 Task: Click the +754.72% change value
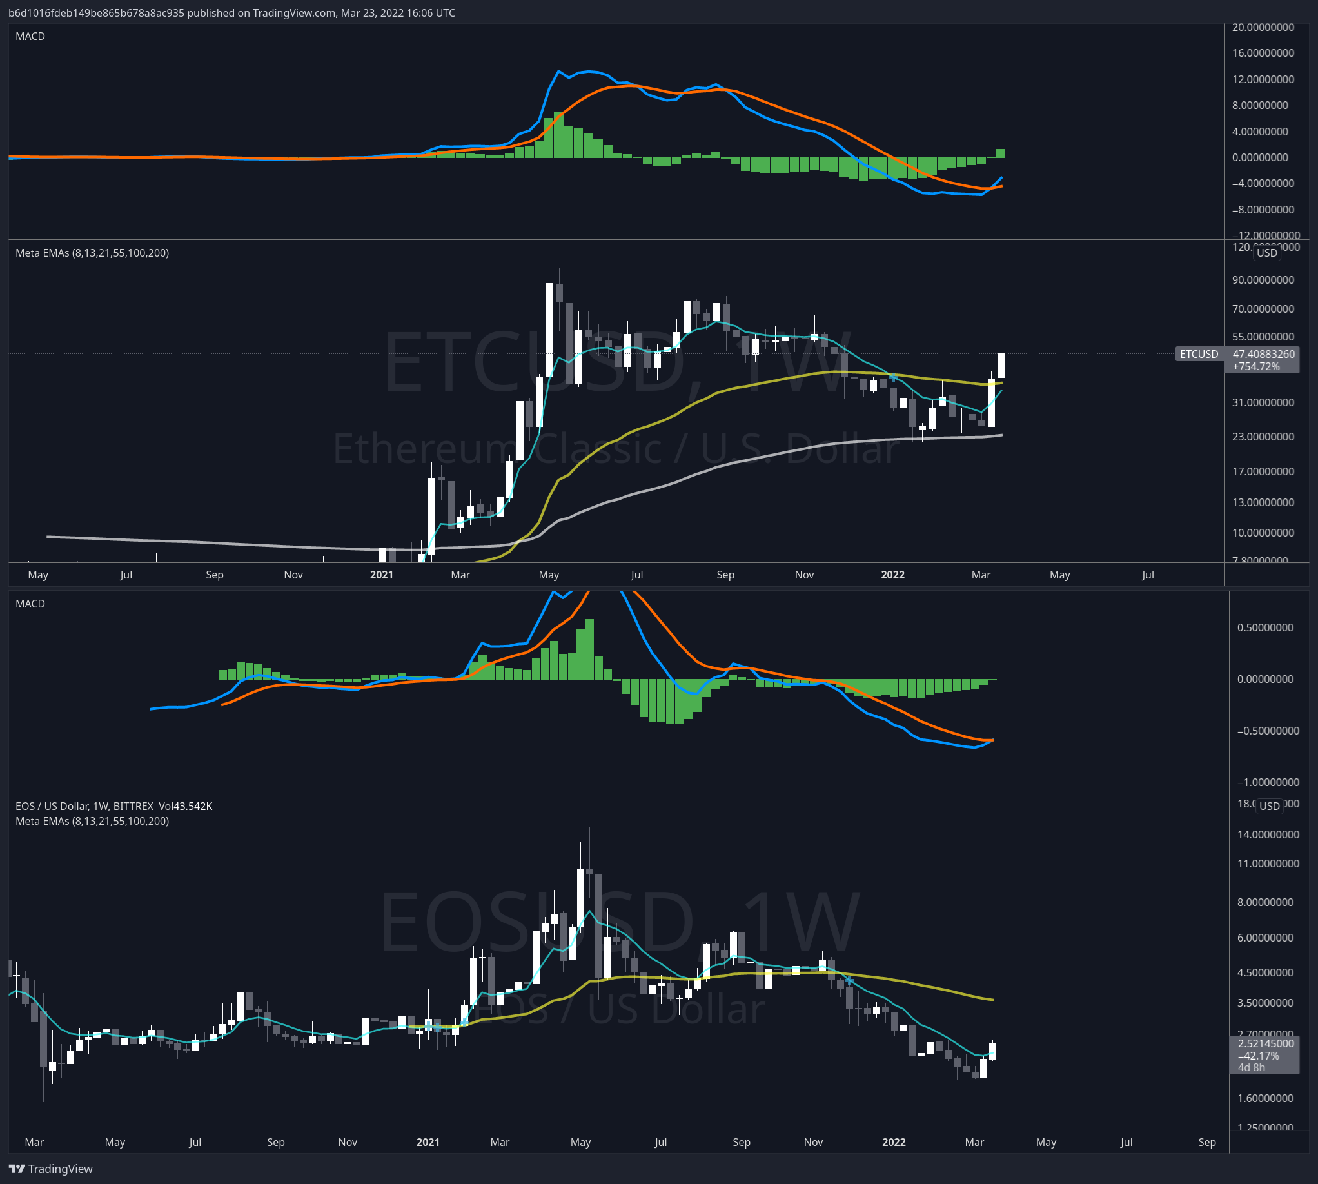(1255, 366)
